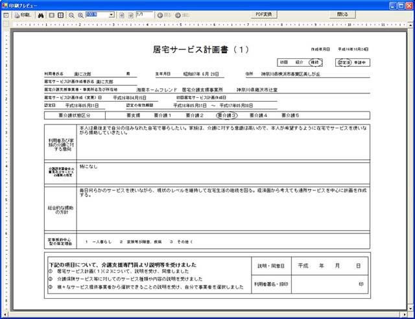The height and width of the screenshot is (319, 415).
Task: Click the vertical scrollbar down arrow
Action: (x=410, y=309)
